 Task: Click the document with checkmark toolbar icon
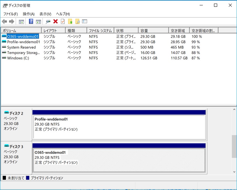point(63,22)
